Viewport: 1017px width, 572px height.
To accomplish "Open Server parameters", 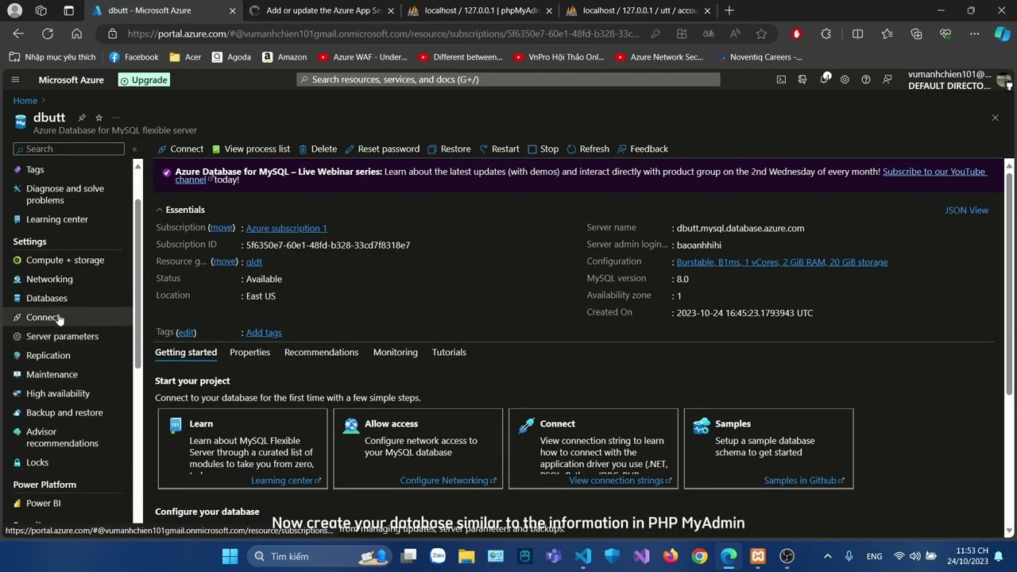I will click(62, 336).
